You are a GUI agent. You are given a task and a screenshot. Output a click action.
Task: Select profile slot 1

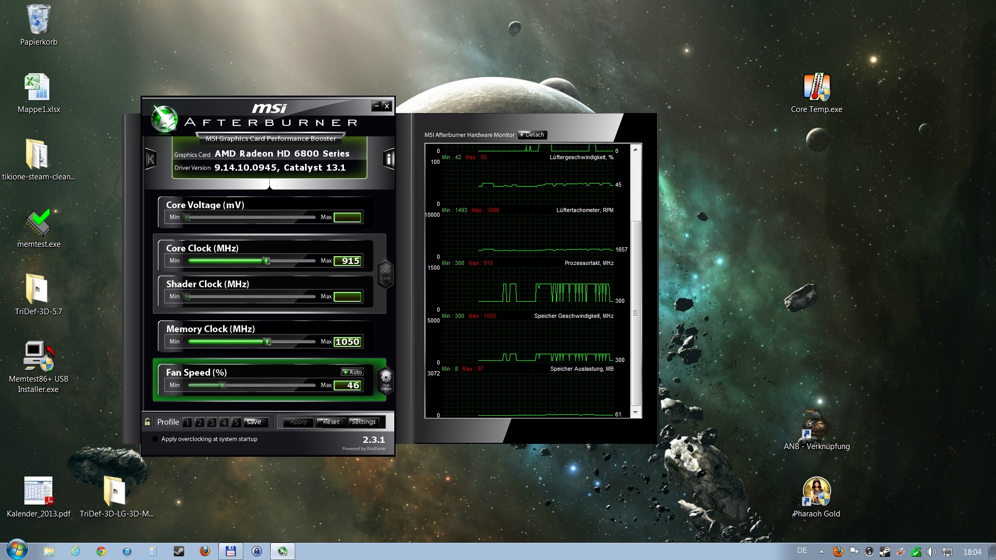187,423
